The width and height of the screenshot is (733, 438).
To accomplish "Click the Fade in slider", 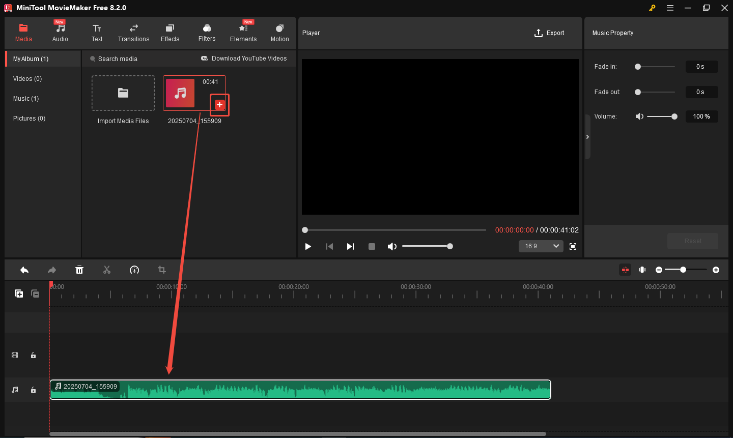I will pos(656,67).
